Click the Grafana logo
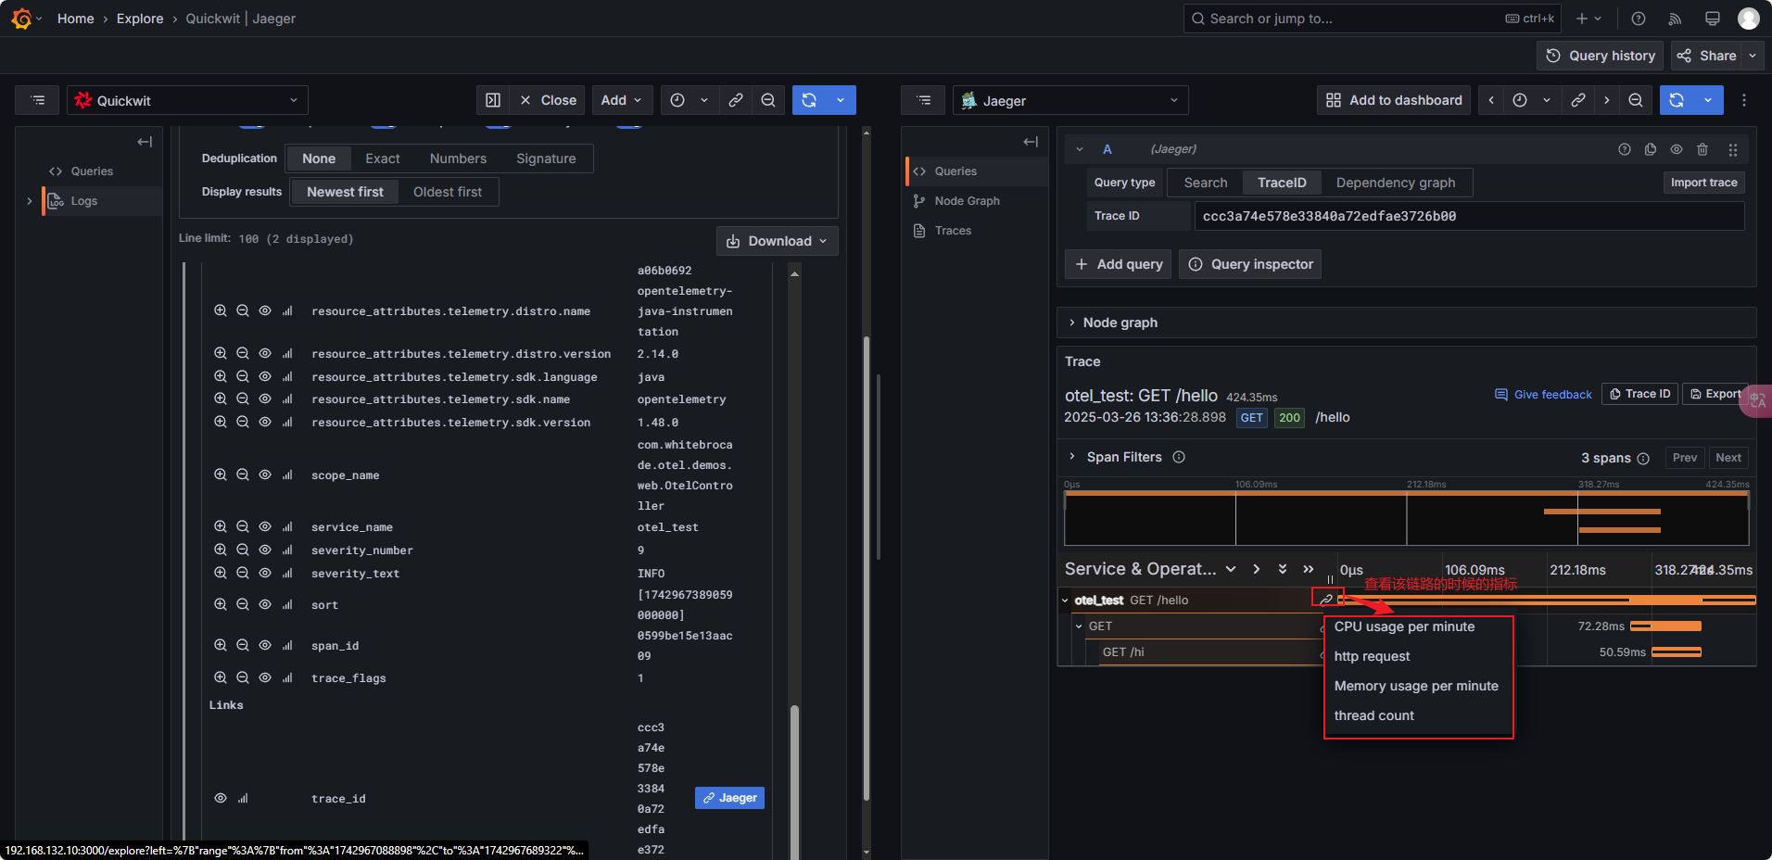This screenshot has height=860, width=1772. tap(21, 19)
